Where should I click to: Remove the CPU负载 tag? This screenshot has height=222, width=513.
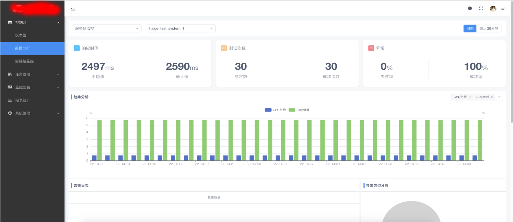click(x=470, y=97)
